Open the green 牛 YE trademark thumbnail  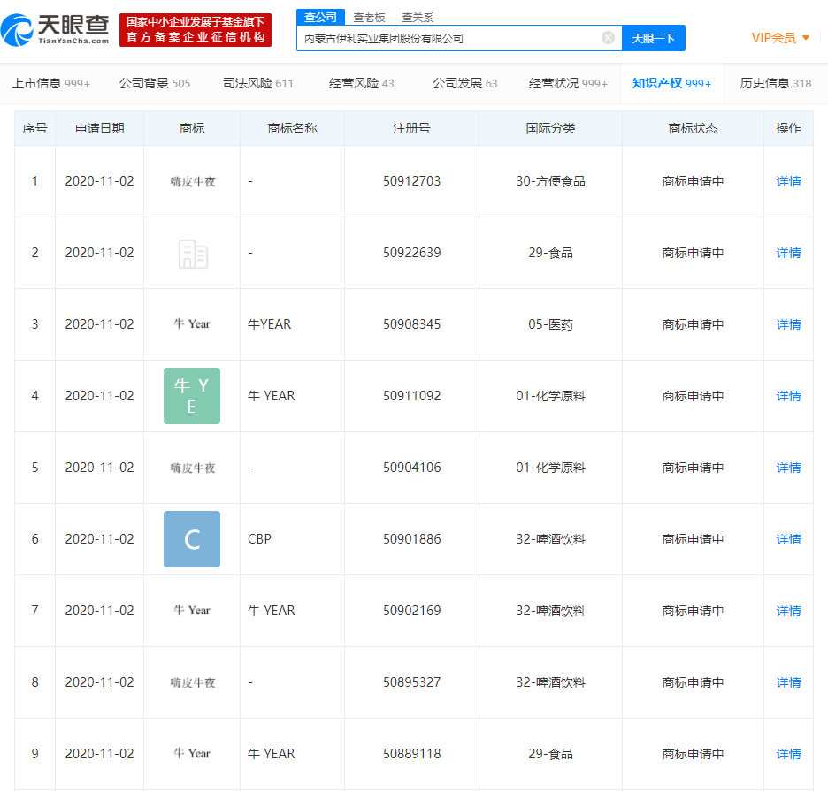point(192,396)
